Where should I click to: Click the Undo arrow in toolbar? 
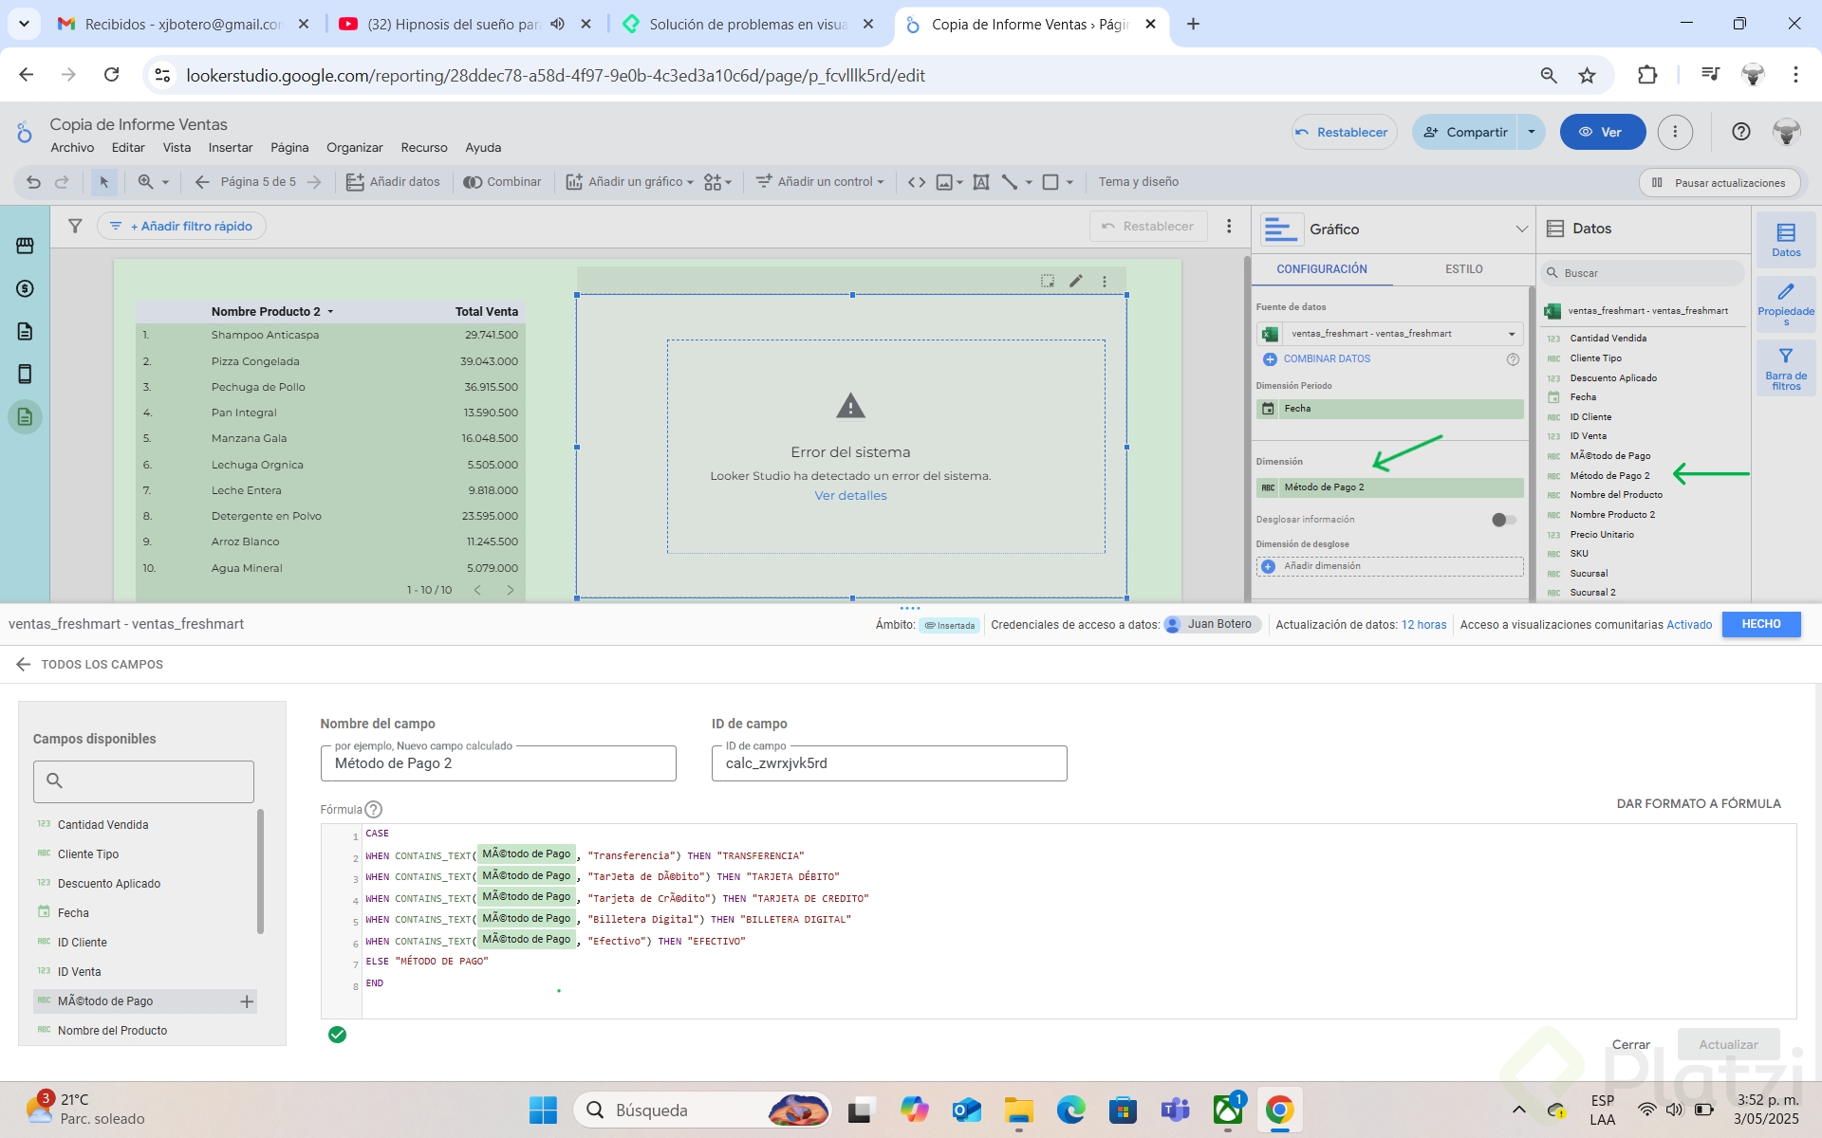point(33,182)
